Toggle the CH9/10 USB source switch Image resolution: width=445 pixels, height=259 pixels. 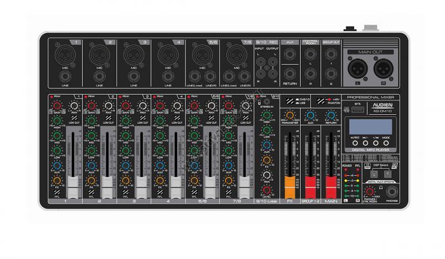(x=290, y=102)
